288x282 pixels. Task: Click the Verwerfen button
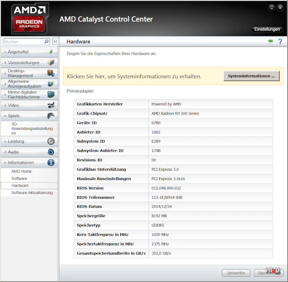tap(236, 273)
